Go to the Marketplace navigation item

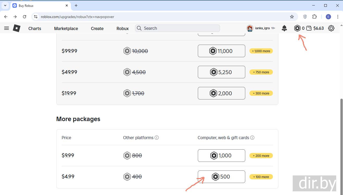[66, 28]
